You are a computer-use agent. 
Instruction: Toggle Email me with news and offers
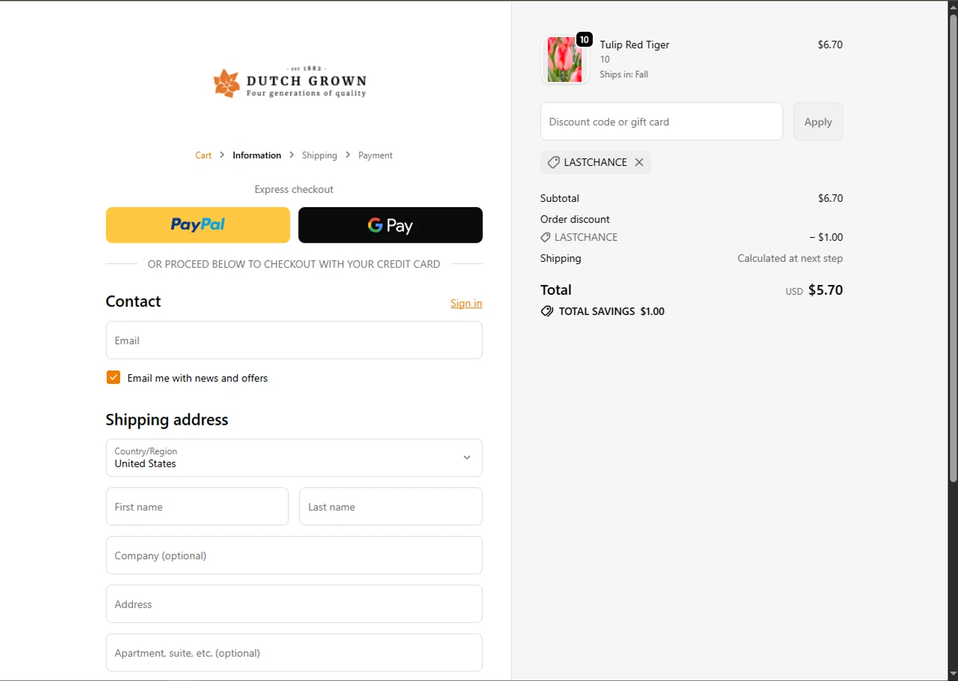tap(113, 378)
